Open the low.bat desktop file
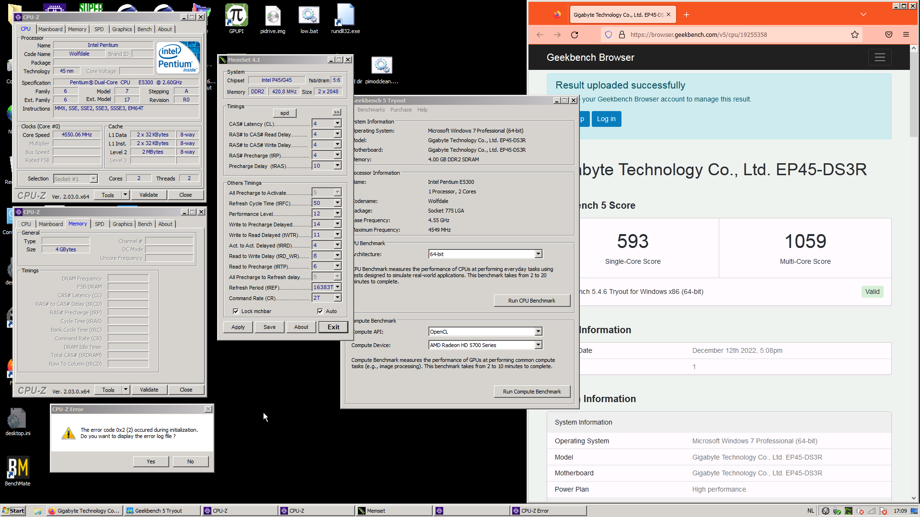 click(309, 18)
